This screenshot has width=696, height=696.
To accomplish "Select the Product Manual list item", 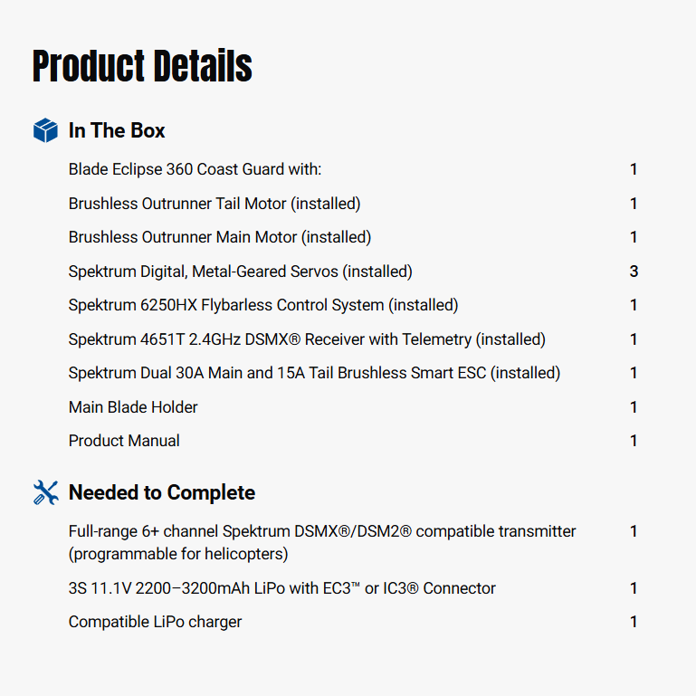I will [x=124, y=441].
